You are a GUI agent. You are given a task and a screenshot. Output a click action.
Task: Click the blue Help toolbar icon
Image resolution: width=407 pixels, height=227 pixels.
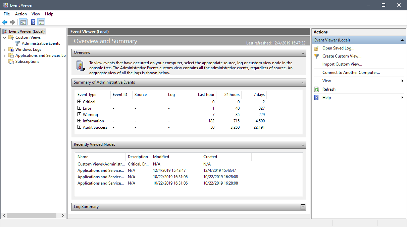pyautogui.click(x=33, y=22)
